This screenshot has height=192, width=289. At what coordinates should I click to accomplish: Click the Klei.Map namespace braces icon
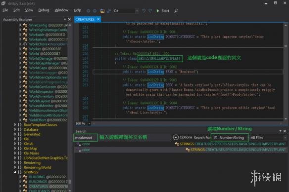click(x=19, y=149)
